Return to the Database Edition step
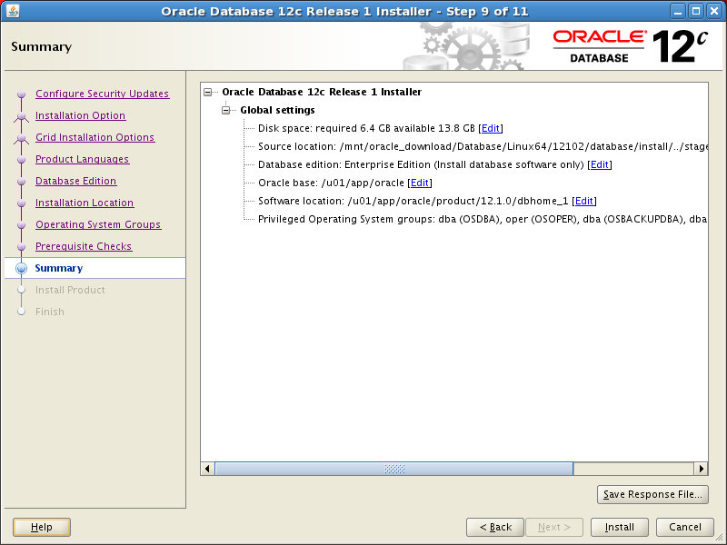Viewport: 727px width, 545px height. 76,181
